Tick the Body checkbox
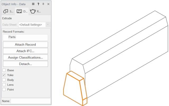169x106 pixels. 4,80
